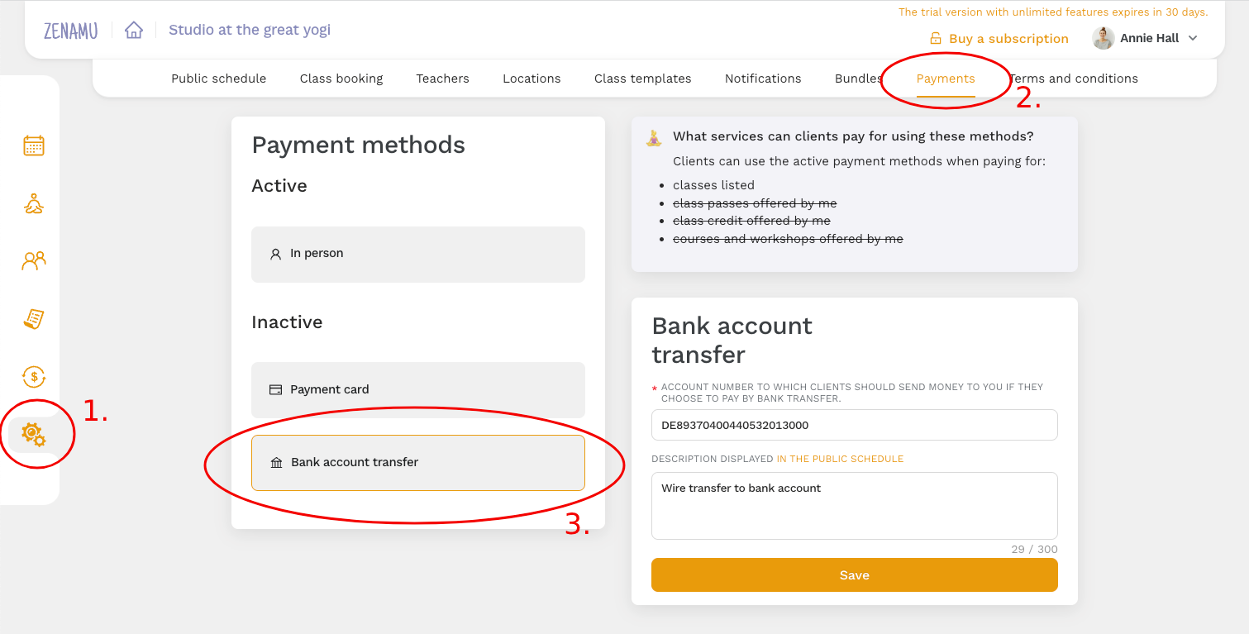
Task: Click the card icon beside Payment card
Action: (x=276, y=389)
